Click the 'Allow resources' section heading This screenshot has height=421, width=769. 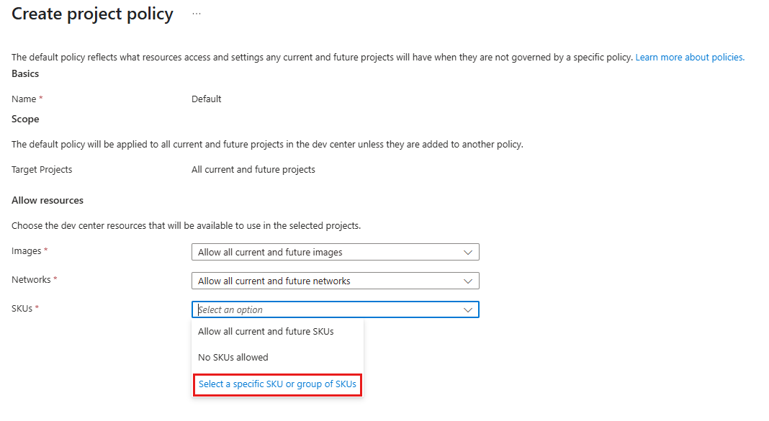[x=48, y=200]
